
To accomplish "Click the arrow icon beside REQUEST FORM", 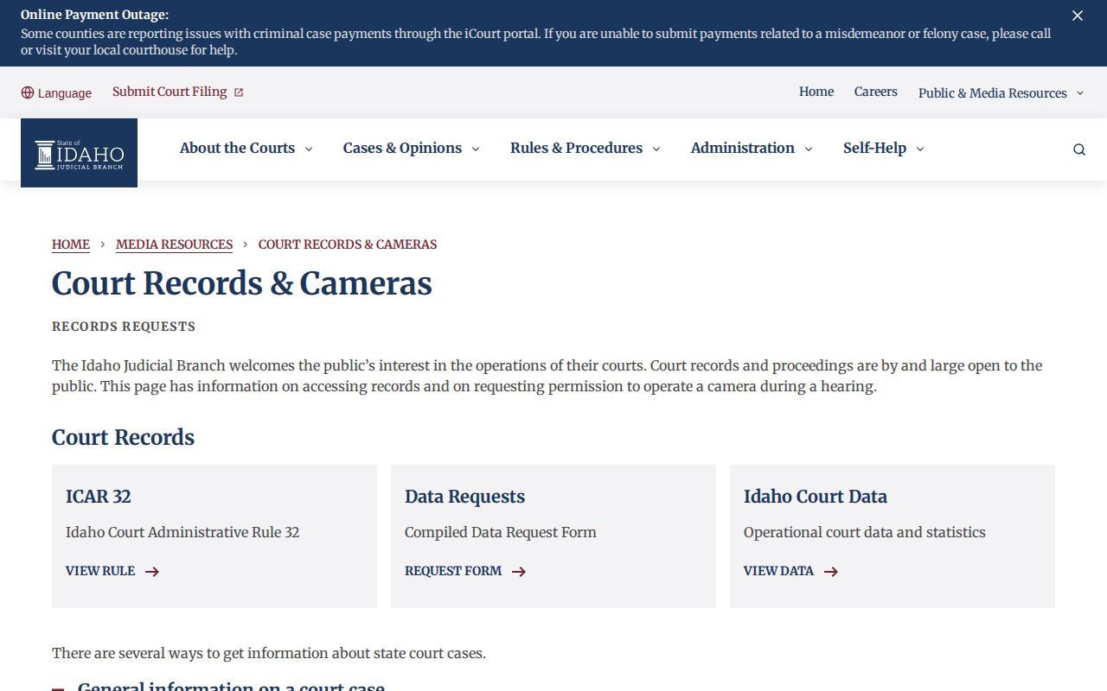I will pos(519,571).
